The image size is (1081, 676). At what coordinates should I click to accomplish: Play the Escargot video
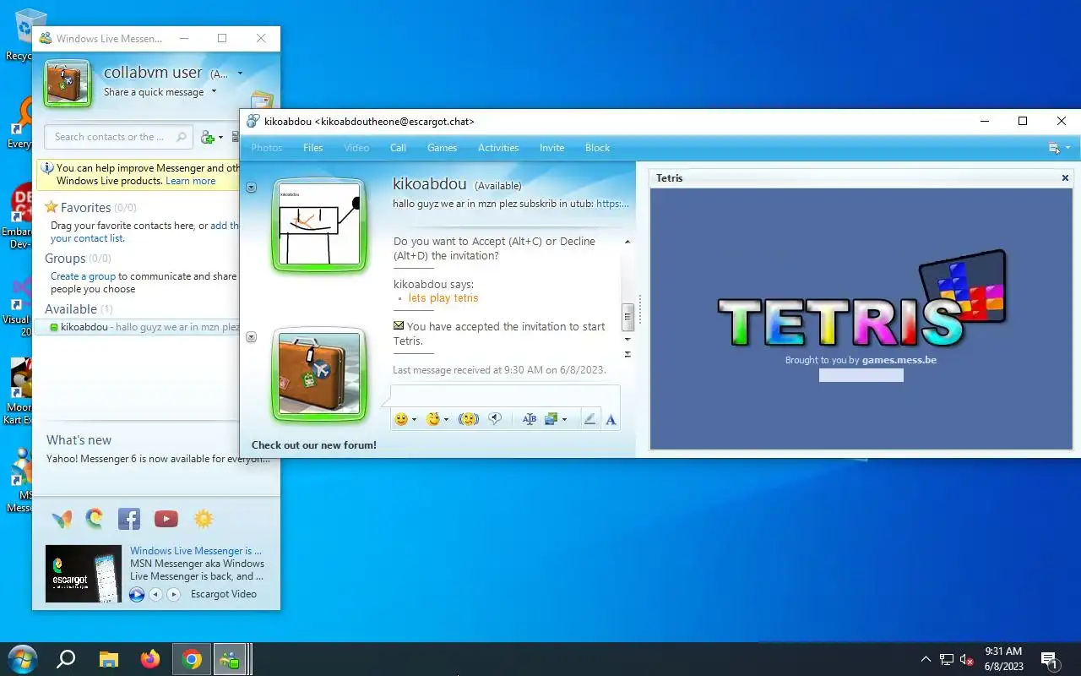pyautogui.click(x=137, y=594)
